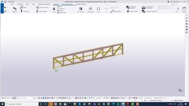This screenshot has height=106, width=189.
Task: Open the red AutoCAD taskbar icon
Action: 56,104
